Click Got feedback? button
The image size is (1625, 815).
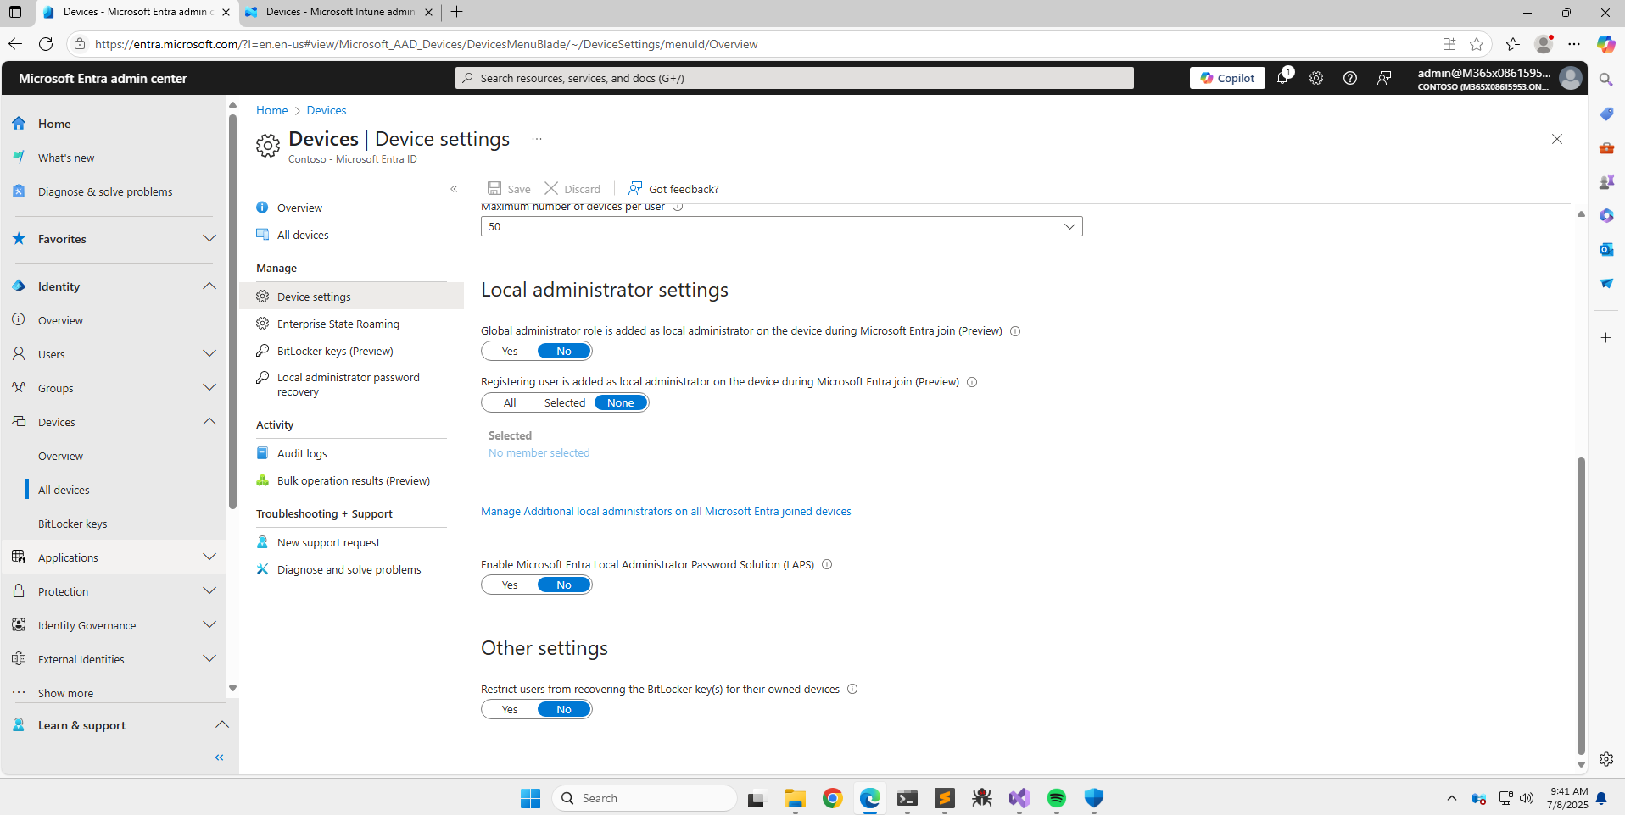pos(673,189)
